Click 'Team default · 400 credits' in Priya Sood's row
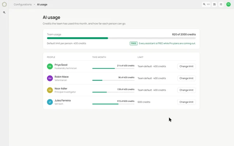 (152, 66)
